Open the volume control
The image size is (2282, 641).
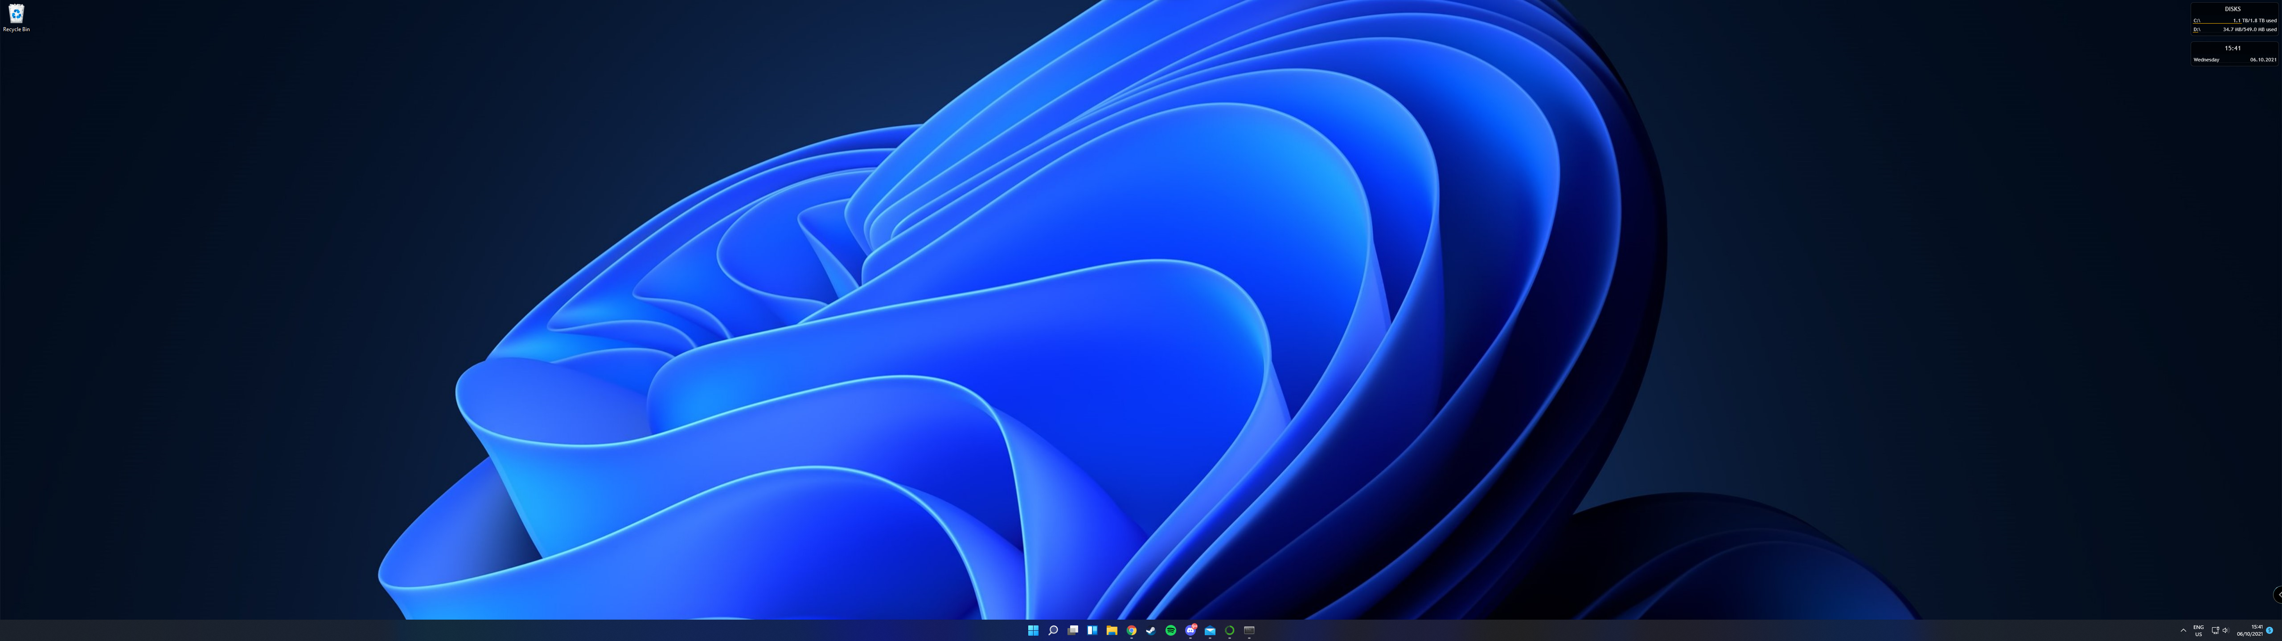pyautogui.click(x=2226, y=630)
